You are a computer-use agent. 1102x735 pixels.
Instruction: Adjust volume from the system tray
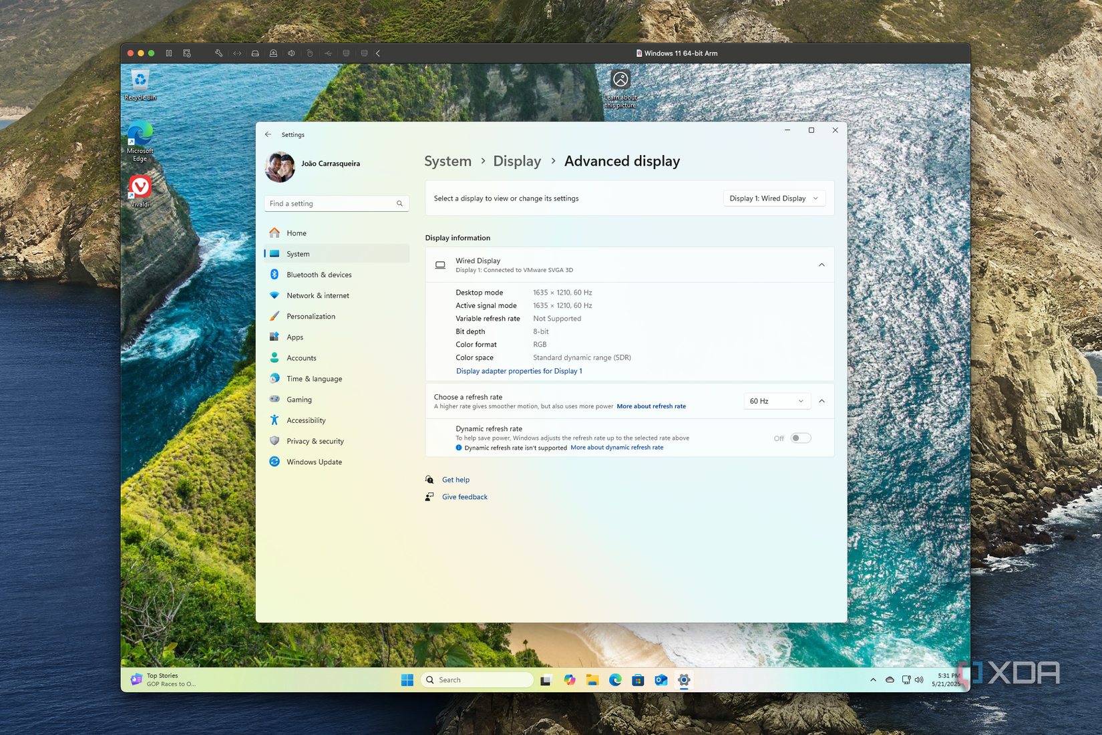coord(918,680)
